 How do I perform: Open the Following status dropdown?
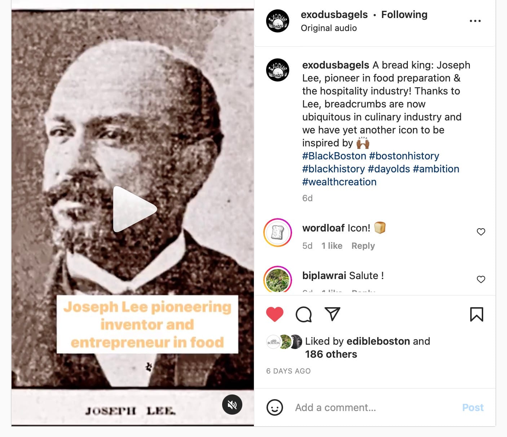point(404,14)
